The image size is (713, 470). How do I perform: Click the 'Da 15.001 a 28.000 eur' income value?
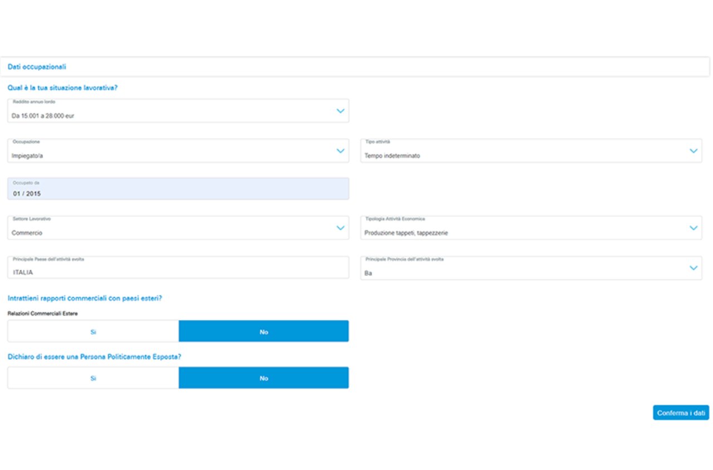(43, 116)
